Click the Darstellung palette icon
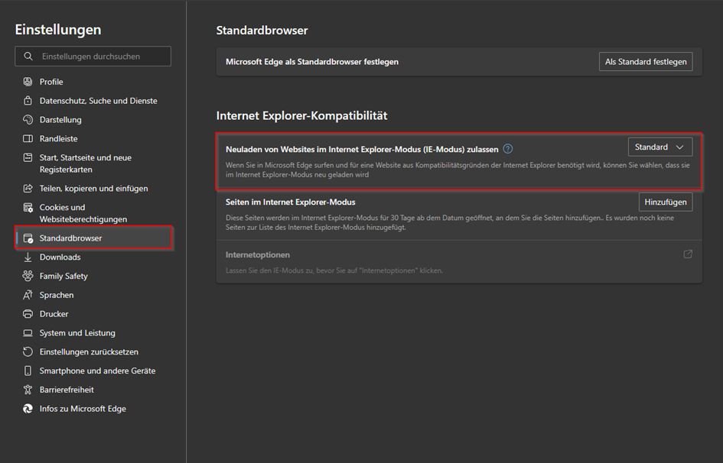 pos(28,120)
